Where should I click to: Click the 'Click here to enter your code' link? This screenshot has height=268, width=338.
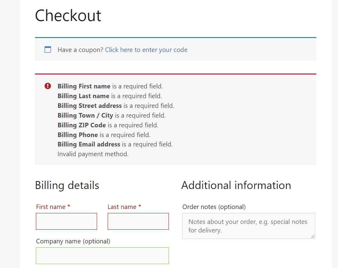[x=146, y=50]
